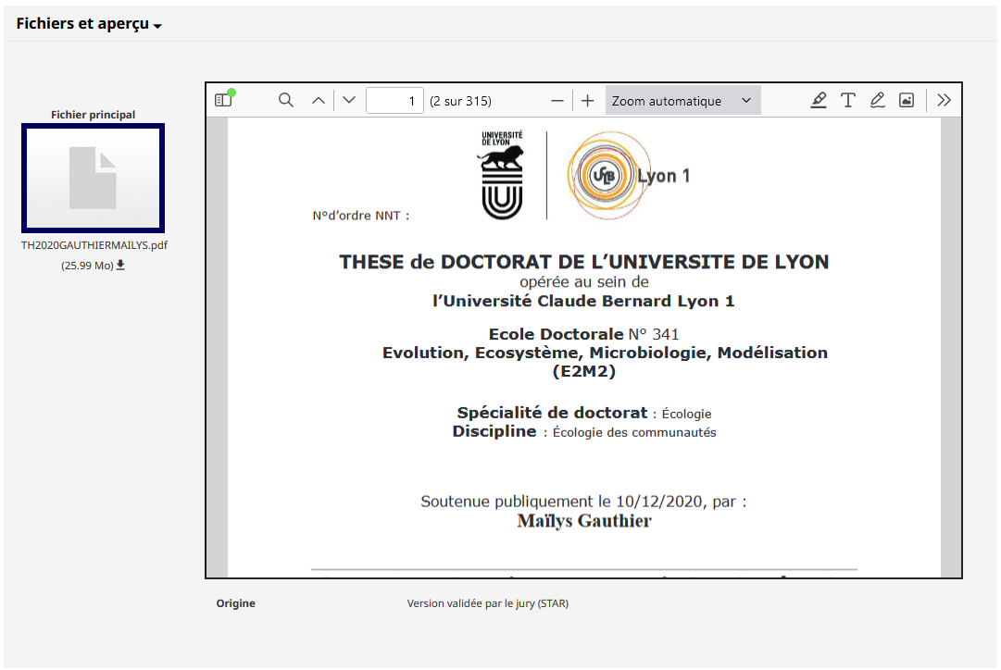
Task: Zoom in on the PDF
Action: [587, 100]
